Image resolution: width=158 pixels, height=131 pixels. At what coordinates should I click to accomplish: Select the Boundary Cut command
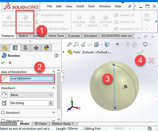pyautogui.click(x=126, y=29)
